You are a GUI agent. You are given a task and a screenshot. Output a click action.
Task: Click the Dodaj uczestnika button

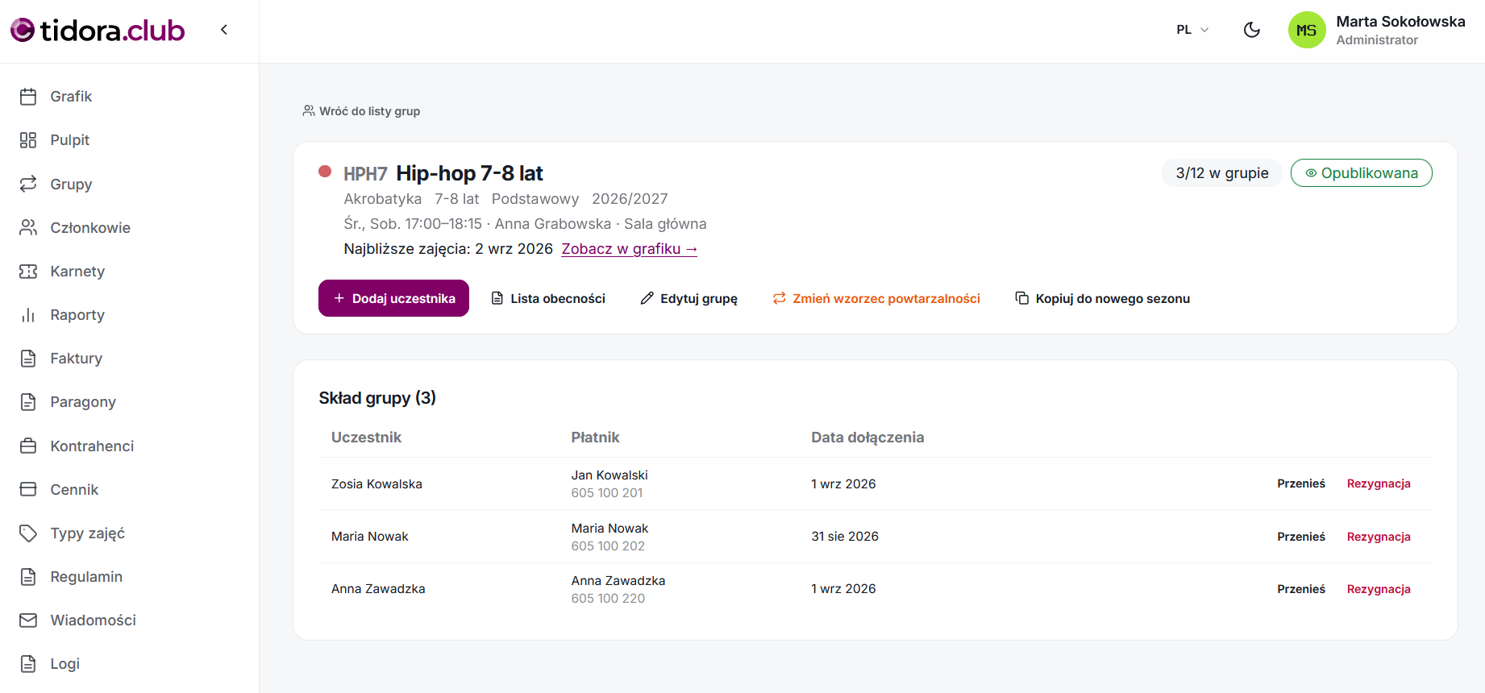point(393,298)
